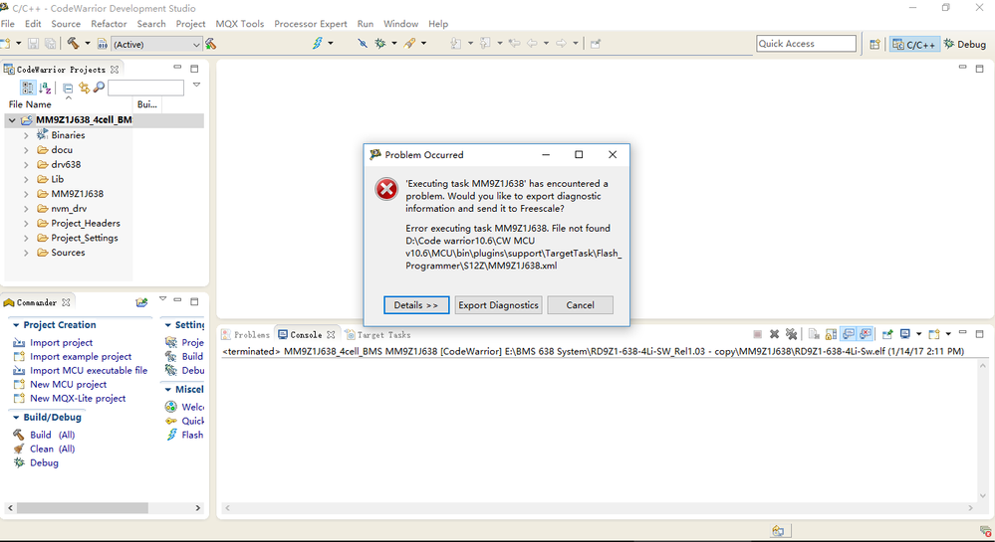Screen dimensions: 995x542
Task: Click the Debug bug icon in the toolbar
Action: tap(380, 43)
